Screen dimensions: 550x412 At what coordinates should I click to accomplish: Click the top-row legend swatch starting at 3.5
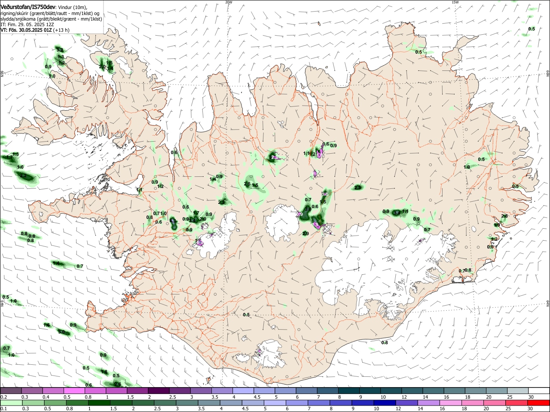click(222, 391)
